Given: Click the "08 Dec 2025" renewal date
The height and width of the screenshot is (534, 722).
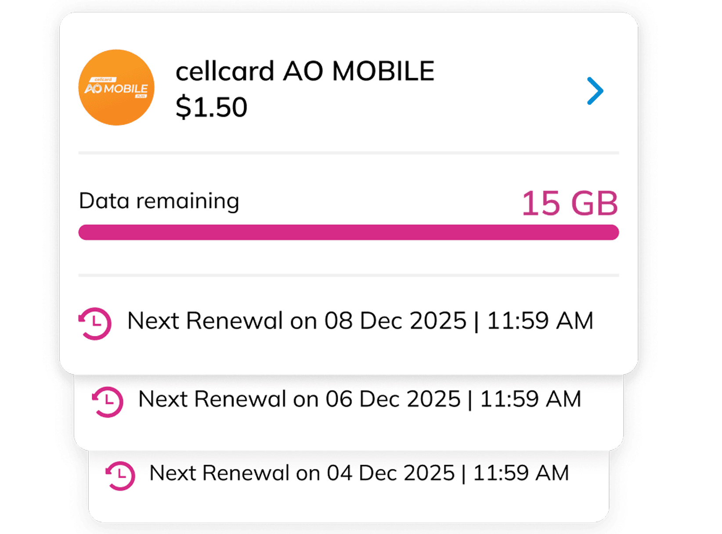Looking at the screenshot, I should coord(395,321).
